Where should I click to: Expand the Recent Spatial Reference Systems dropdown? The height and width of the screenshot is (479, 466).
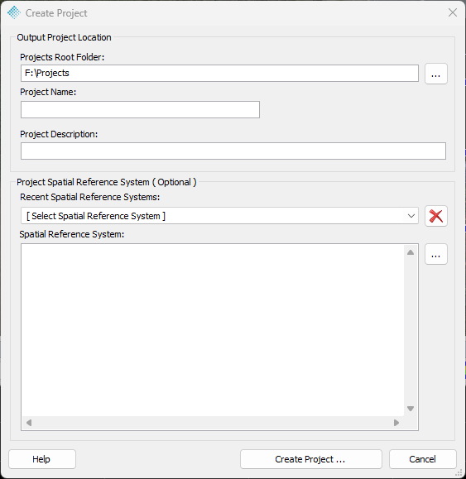[219, 216]
